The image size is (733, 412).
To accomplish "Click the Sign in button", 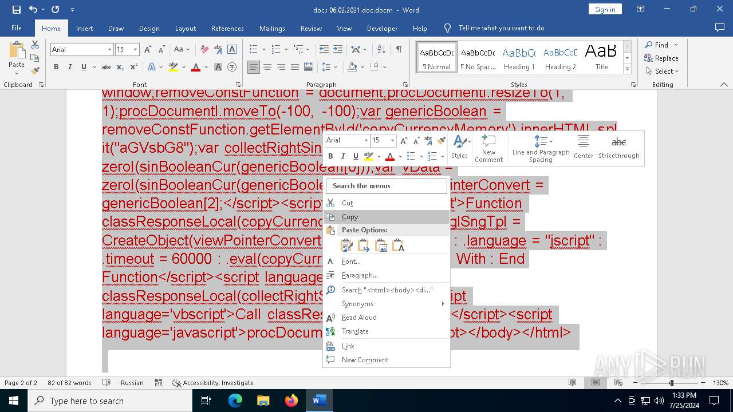I will (605, 9).
